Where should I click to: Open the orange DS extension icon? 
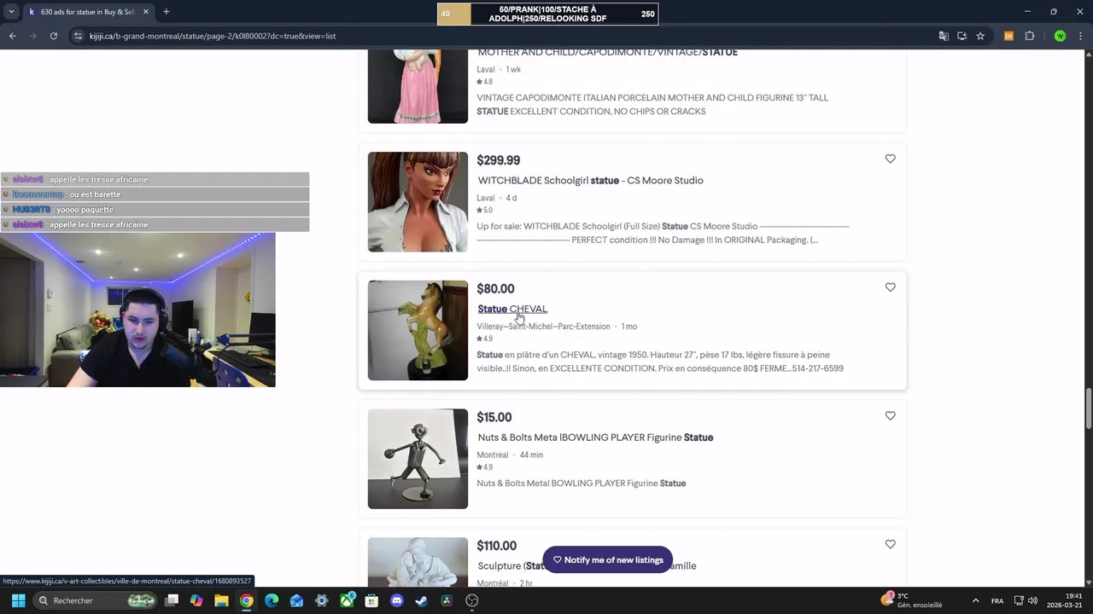[x=1008, y=36]
